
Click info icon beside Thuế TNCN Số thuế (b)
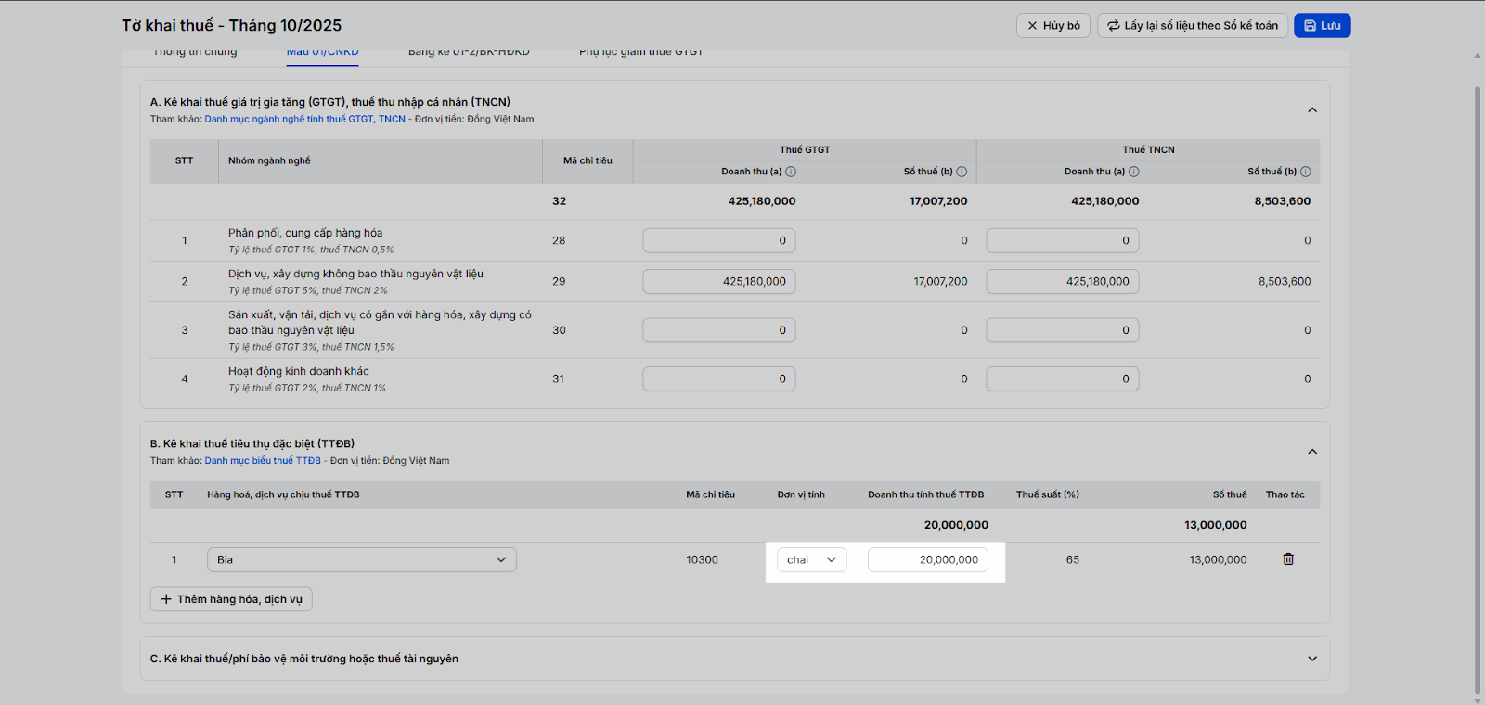[1306, 172]
